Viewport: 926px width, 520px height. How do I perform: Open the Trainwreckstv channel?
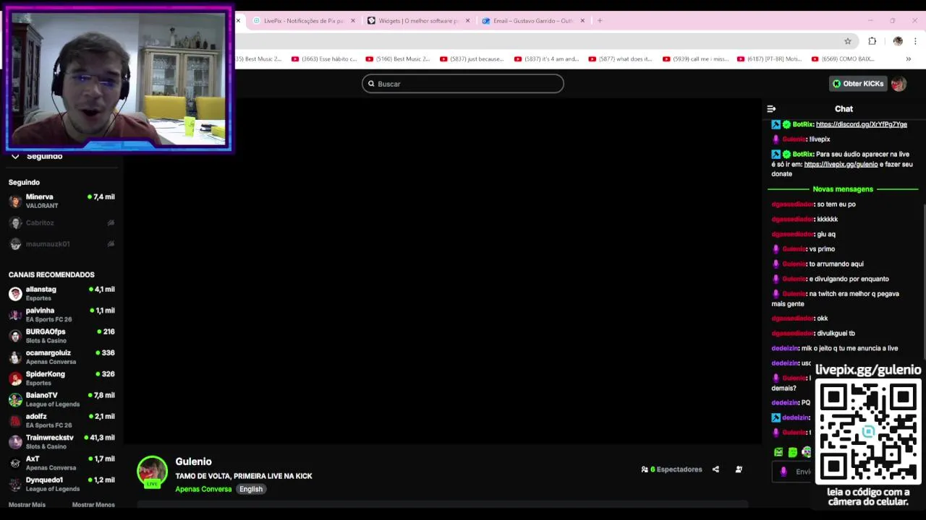coord(61,441)
